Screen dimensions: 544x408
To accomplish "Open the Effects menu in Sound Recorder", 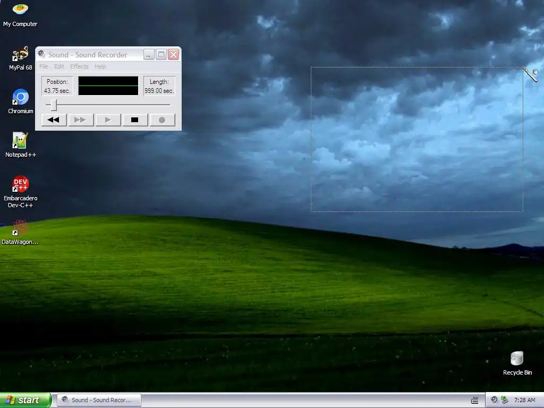I will (79, 66).
